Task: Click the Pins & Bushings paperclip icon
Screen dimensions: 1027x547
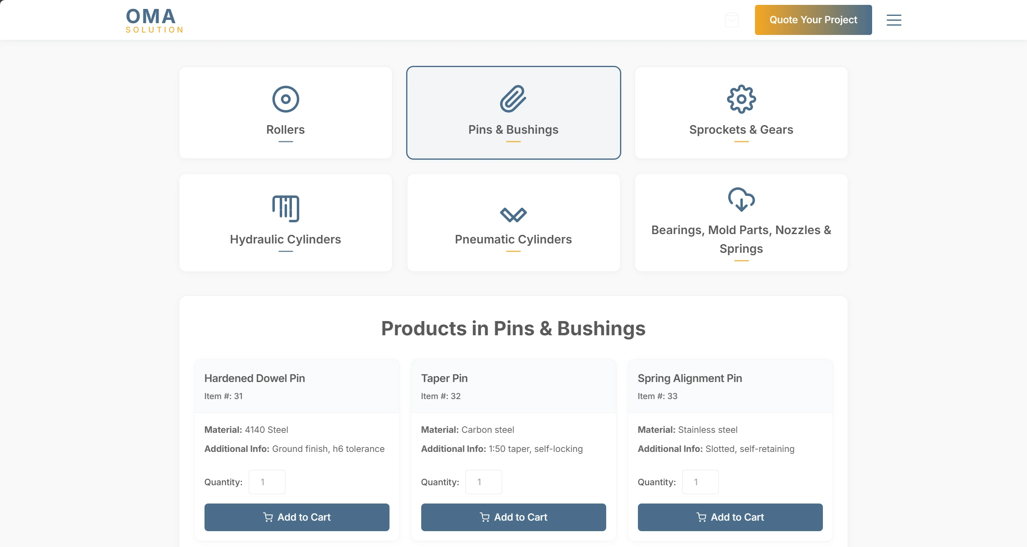Action: point(513,99)
